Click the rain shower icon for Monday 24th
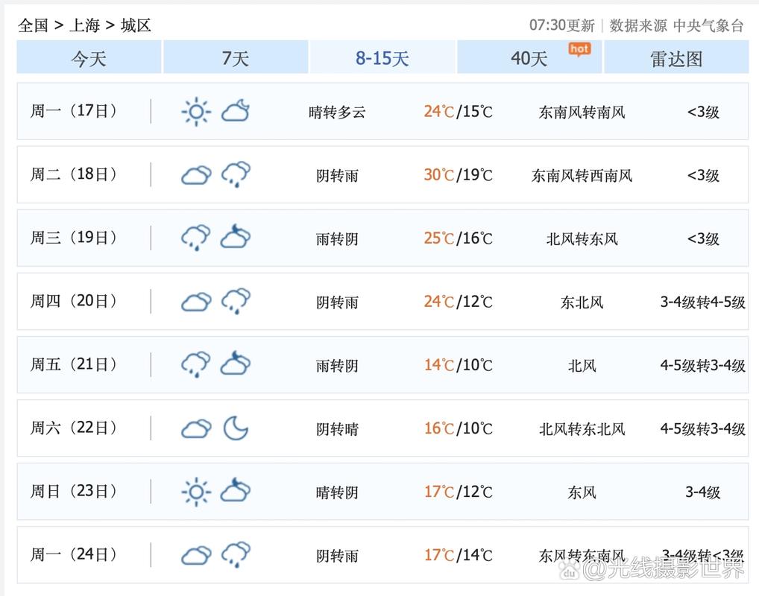759x596 pixels. coord(236,554)
